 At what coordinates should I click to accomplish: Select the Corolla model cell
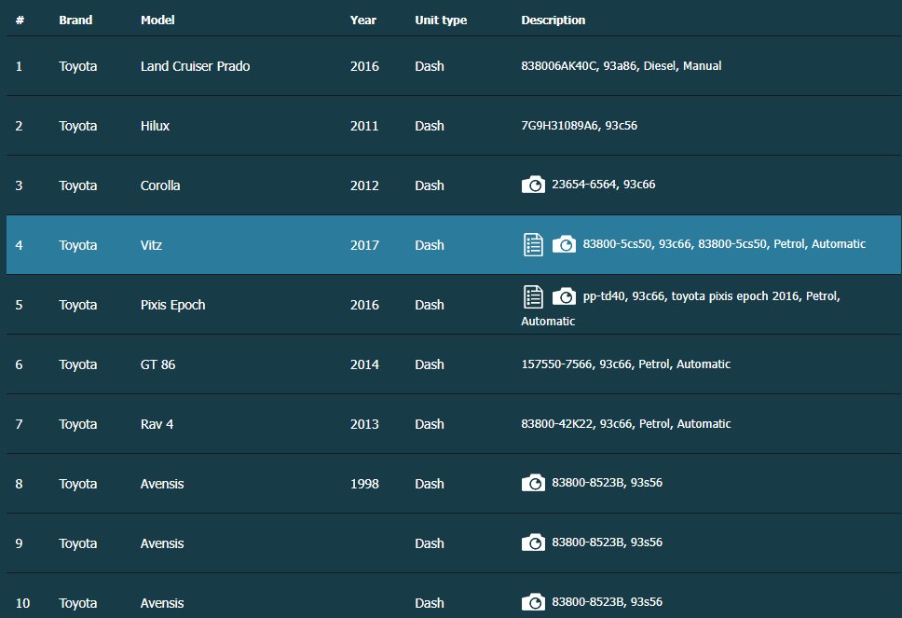pos(160,185)
